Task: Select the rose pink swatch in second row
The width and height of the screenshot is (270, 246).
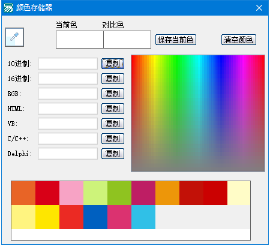Action: pyautogui.click(x=119, y=217)
